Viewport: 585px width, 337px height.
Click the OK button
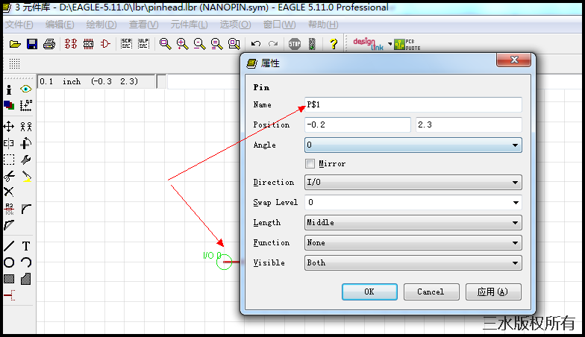tap(369, 292)
